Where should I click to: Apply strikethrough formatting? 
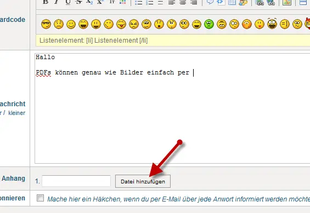coord(78,2)
